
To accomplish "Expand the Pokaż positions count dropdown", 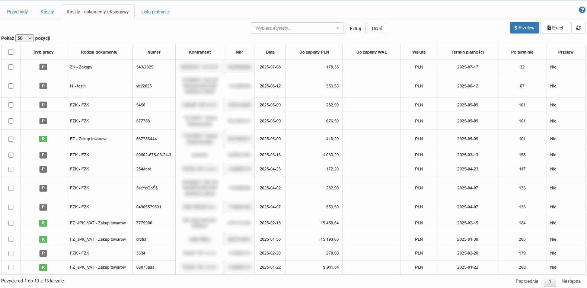I will pos(25,38).
